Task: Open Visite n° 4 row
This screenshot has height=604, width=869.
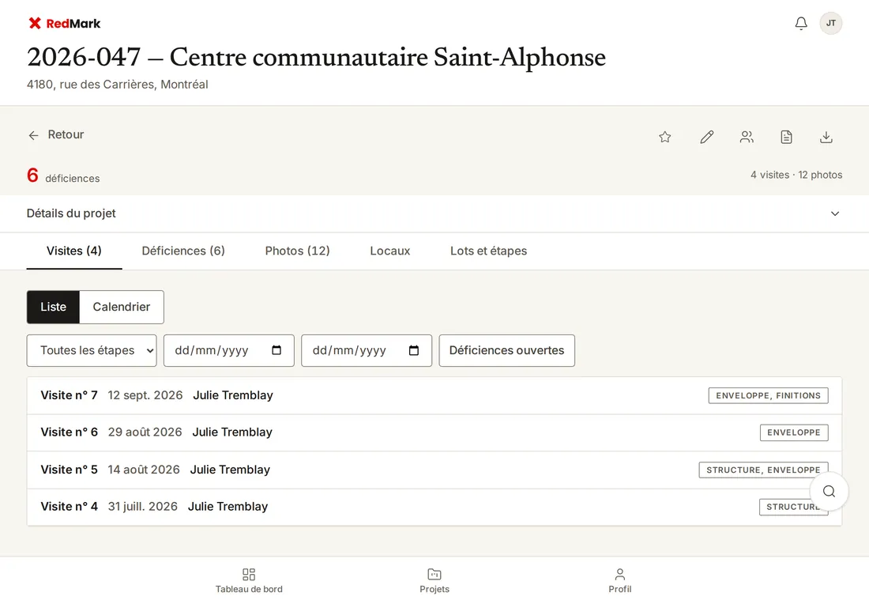Action: tap(434, 507)
